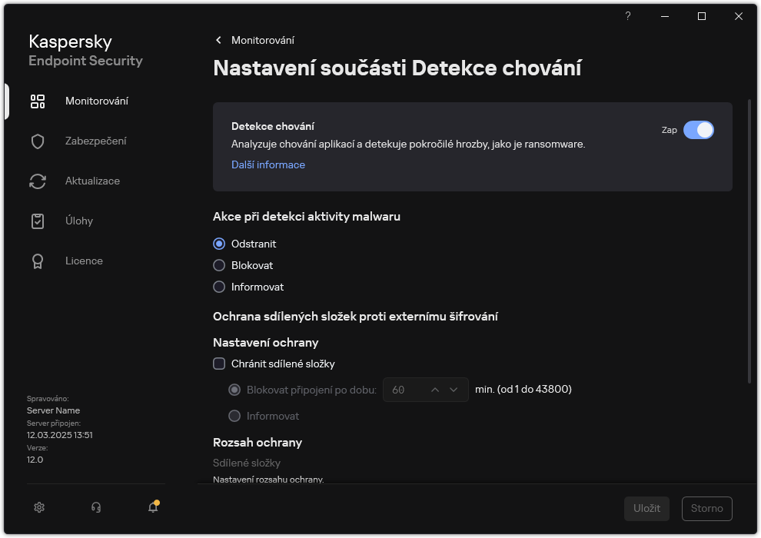The image size is (761, 538).
Task: Go back using the breadcrumb arrow
Action: [218, 40]
